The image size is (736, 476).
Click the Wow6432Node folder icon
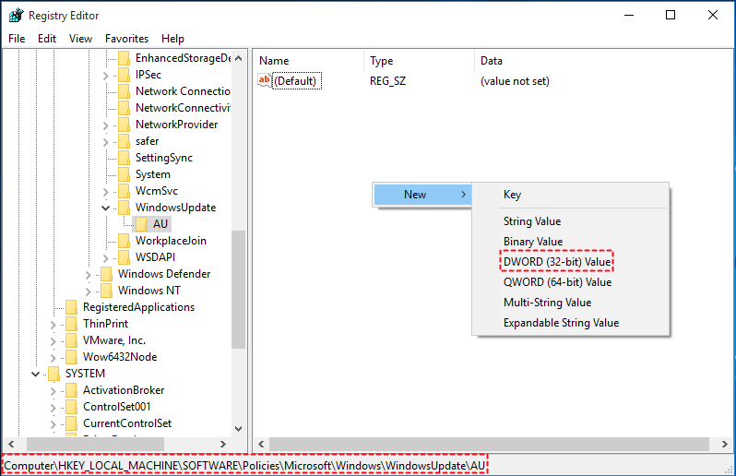71,357
